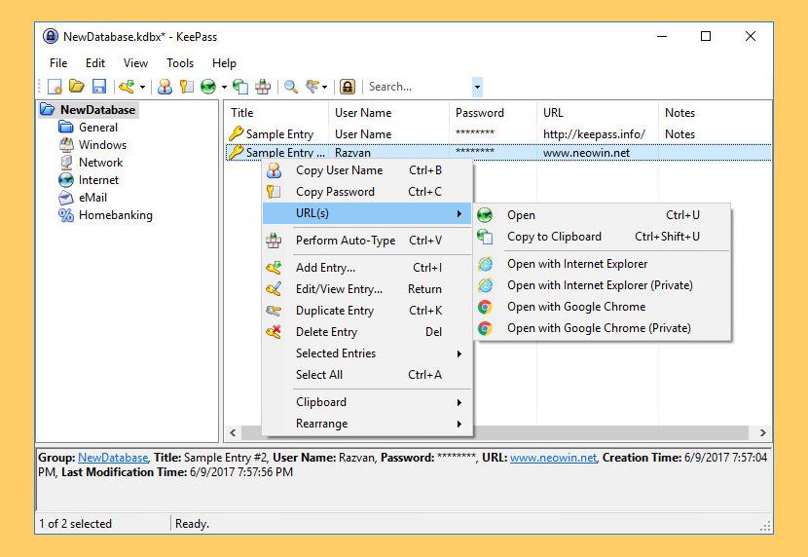Open the Help menu

(x=224, y=63)
